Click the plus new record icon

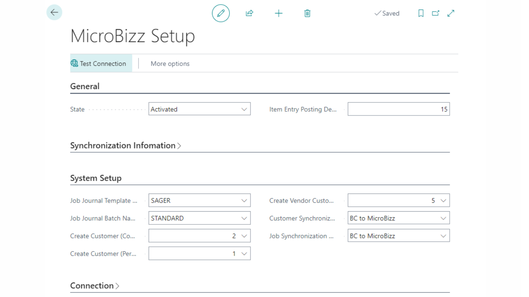tap(279, 13)
